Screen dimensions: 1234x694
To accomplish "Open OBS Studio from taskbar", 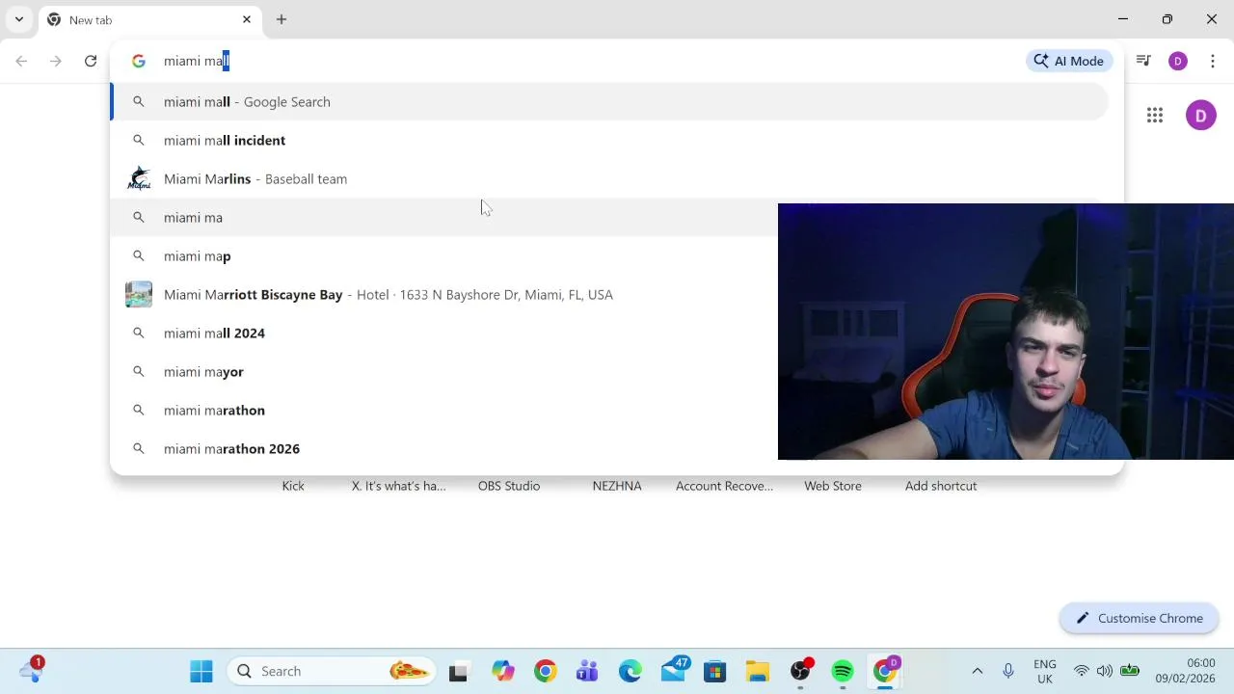I will click(800, 671).
